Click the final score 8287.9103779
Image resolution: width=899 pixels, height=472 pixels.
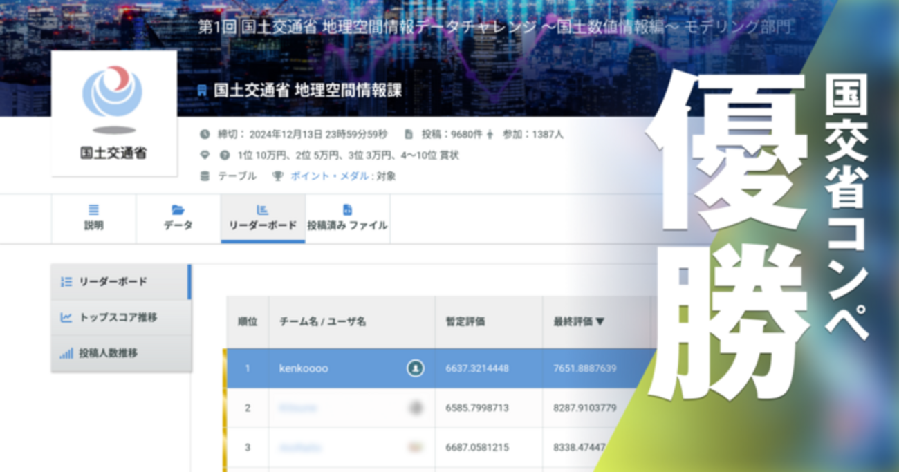(x=585, y=408)
